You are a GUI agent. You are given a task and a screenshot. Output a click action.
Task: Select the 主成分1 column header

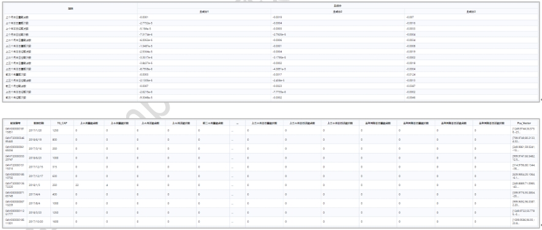click(x=204, y=12)
